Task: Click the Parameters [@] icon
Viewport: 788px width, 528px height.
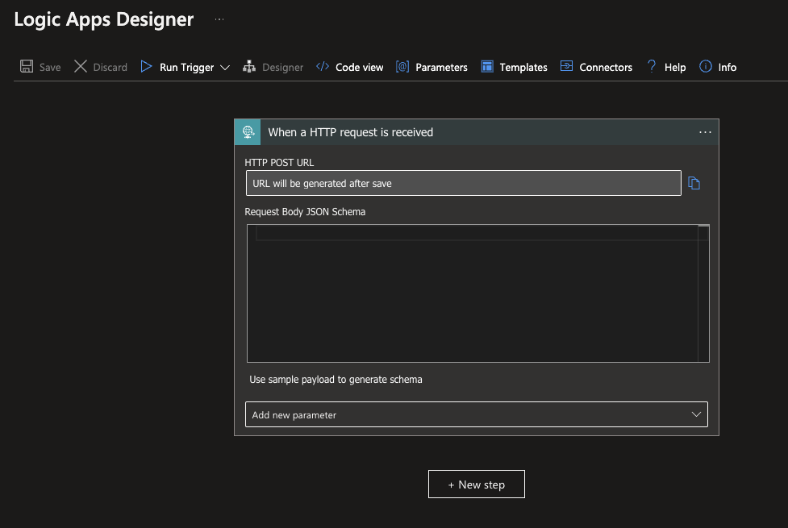Action: (402, 66)
